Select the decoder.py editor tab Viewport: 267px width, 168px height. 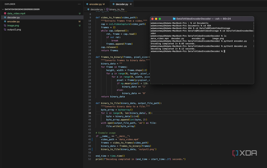pyautogui.click(x=122, y=4)
